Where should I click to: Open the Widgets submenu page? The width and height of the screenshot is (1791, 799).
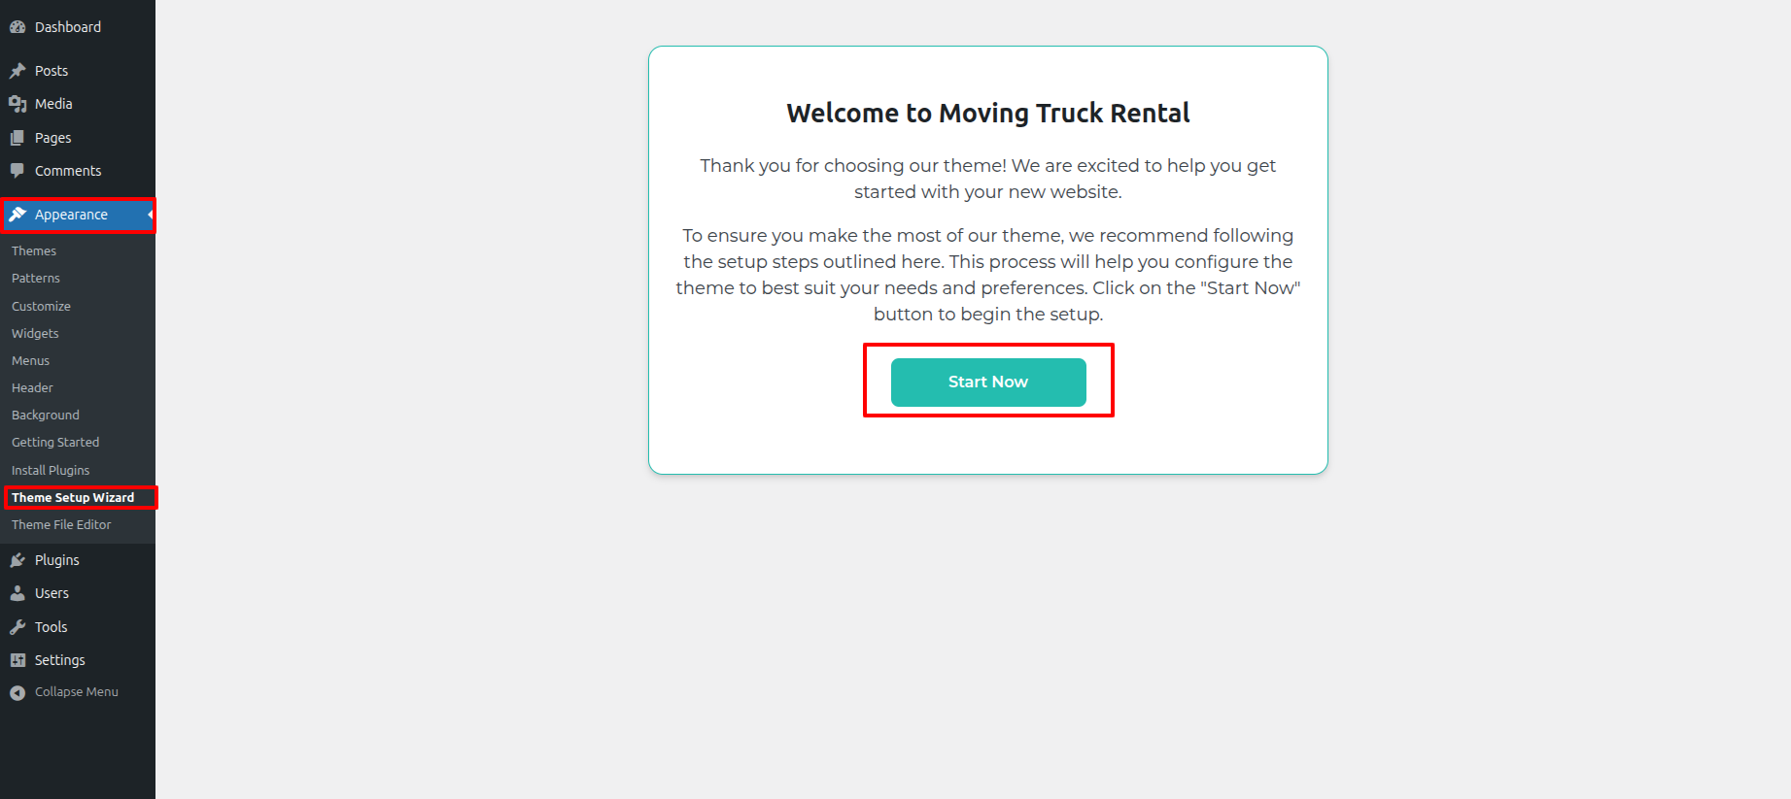(35, 333)
